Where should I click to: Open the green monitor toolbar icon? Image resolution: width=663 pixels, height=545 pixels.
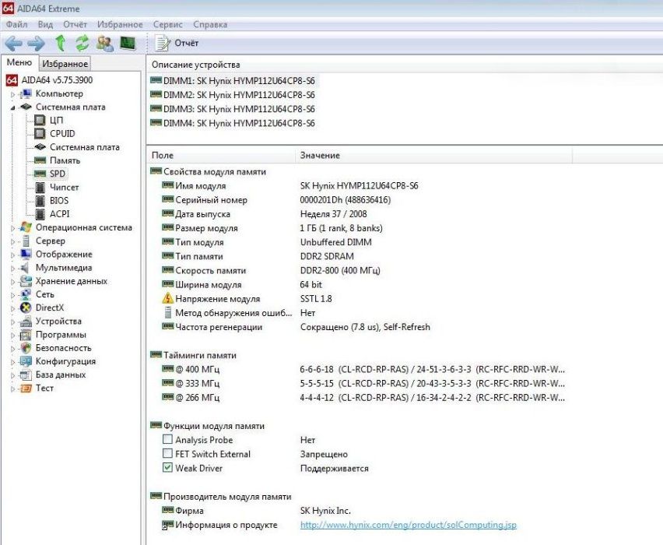click(x=128, y=43)
